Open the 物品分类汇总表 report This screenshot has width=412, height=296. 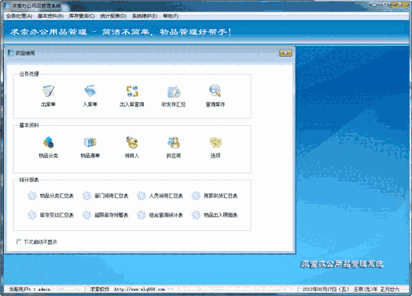pos(51,196)
